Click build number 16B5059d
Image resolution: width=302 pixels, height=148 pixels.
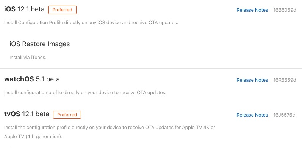(x=285, y=10)
